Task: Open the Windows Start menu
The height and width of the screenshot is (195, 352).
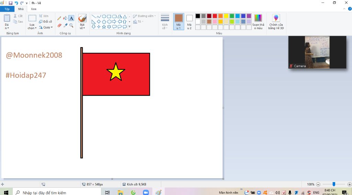Action: point(6,192)
